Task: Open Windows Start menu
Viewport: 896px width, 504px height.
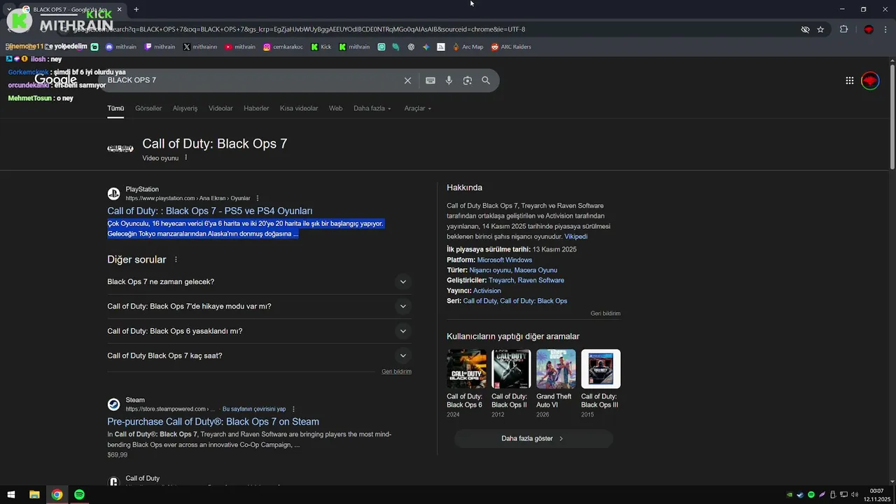Action: [x=12, y=495]
